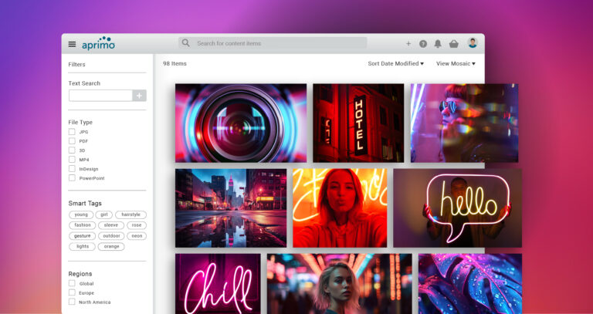The width and height of the screenshot is (593, 314).
Task: Click the aprimo logo
Action: pyautogui.click(x=98, y=43)
